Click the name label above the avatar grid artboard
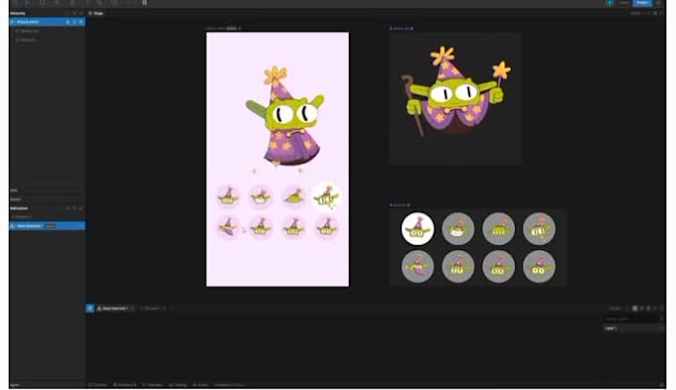Screen dimensions: 676x390 click(x=400, y=204)
